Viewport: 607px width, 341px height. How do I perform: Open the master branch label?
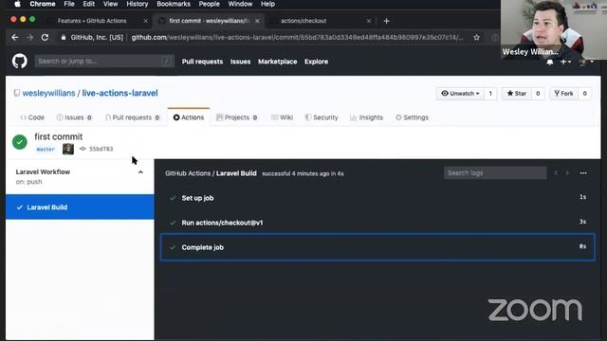[x=46, y=150]
